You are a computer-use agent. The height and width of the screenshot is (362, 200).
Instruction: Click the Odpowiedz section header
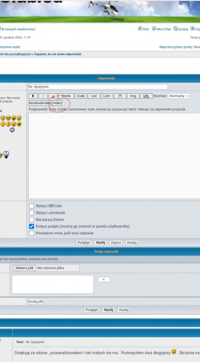(x=106, y=78)
